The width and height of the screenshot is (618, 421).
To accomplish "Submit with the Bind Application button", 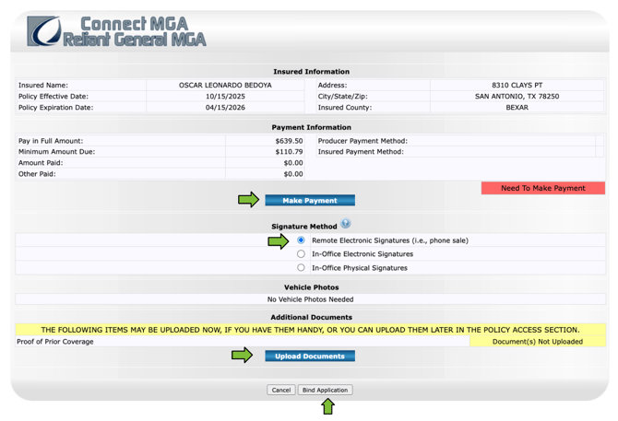I will pyautogui.click(x=326, y=390).
